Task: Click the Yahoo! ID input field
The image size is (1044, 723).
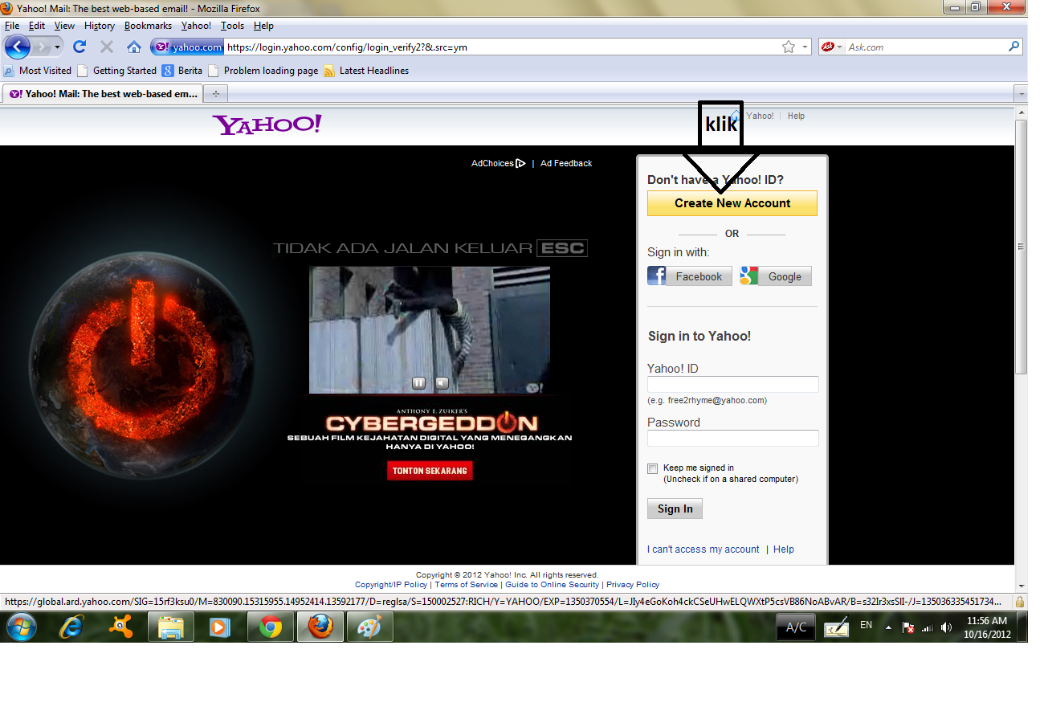Action: 733,385
